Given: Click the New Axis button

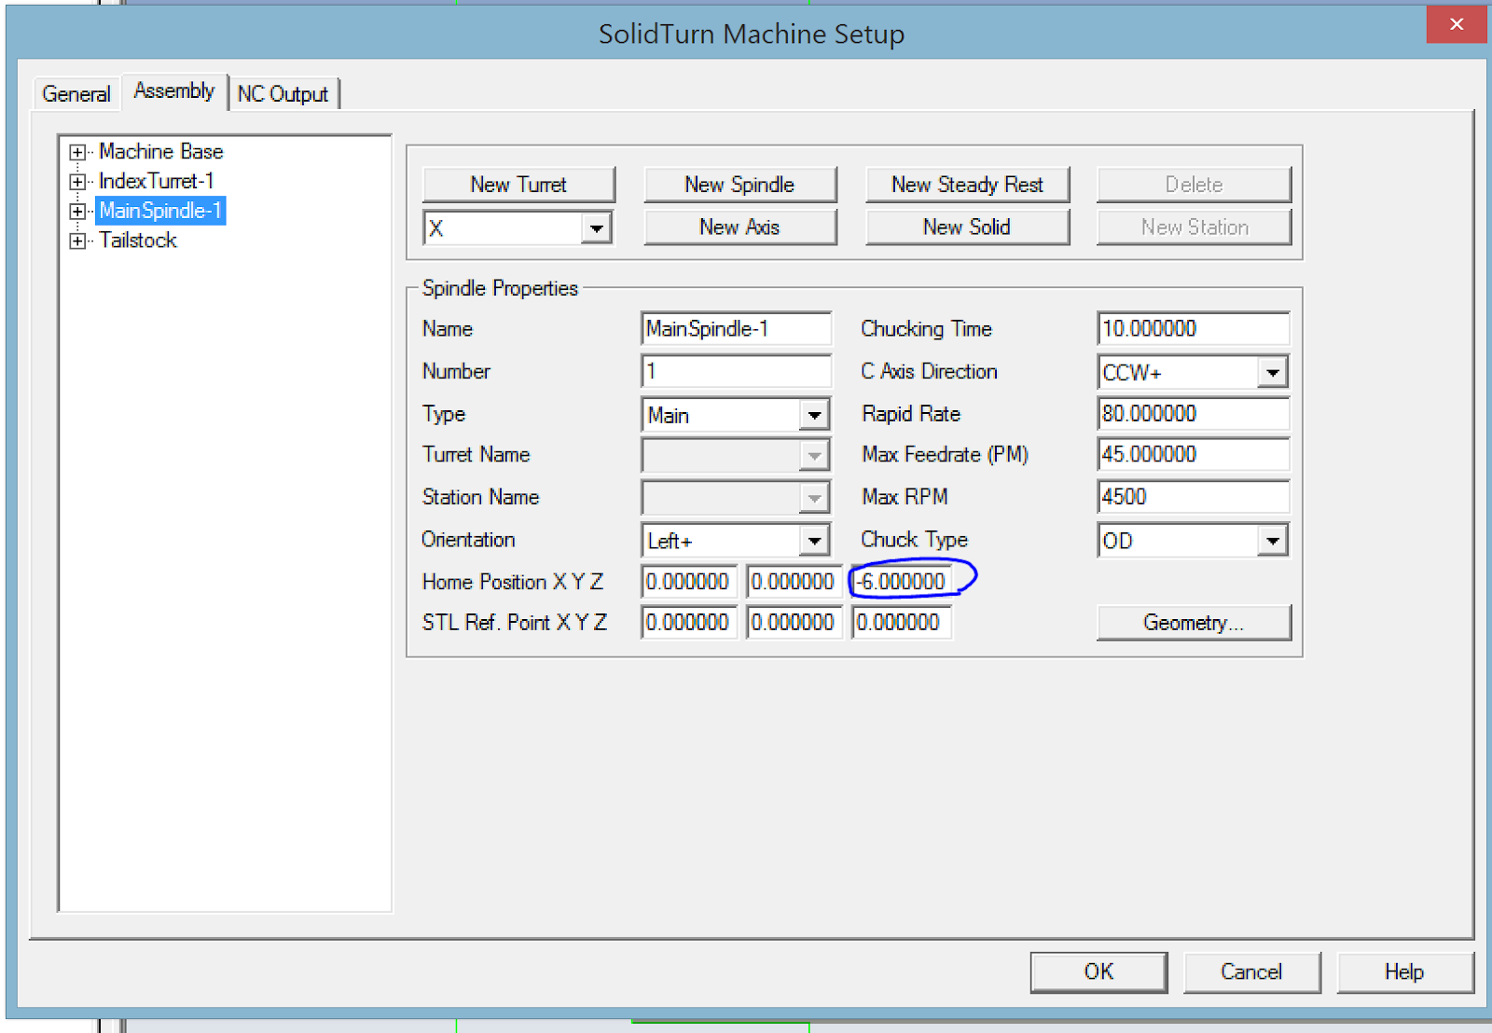Looking at the screenshot, I should pyautogui.click(x=739, y=227).
